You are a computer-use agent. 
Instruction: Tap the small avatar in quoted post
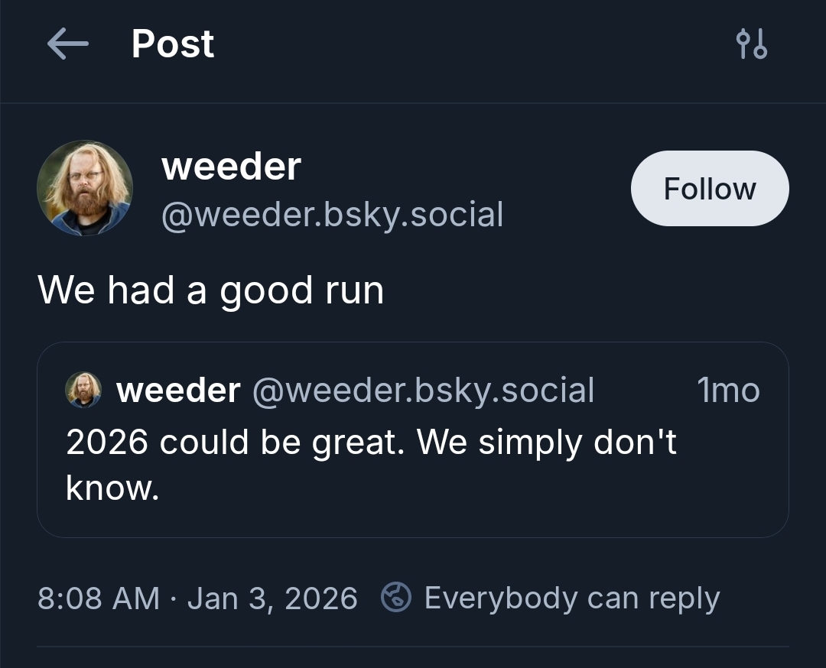[x=83, y=390]
